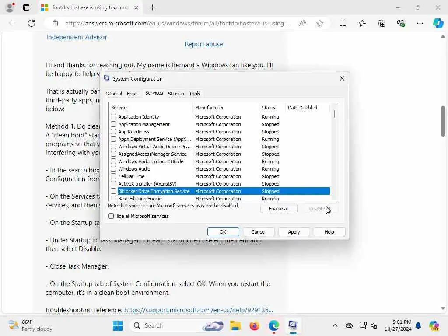The width and height of the screenshot is (448, 336).
Task: Open Browser essentials heart icon
Action: (x=401, y=23)
